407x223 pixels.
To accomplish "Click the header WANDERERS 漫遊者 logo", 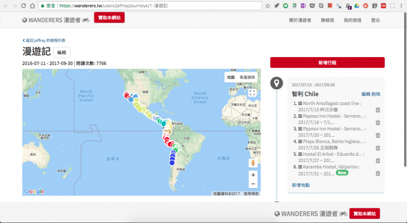I will coord(56,20).
